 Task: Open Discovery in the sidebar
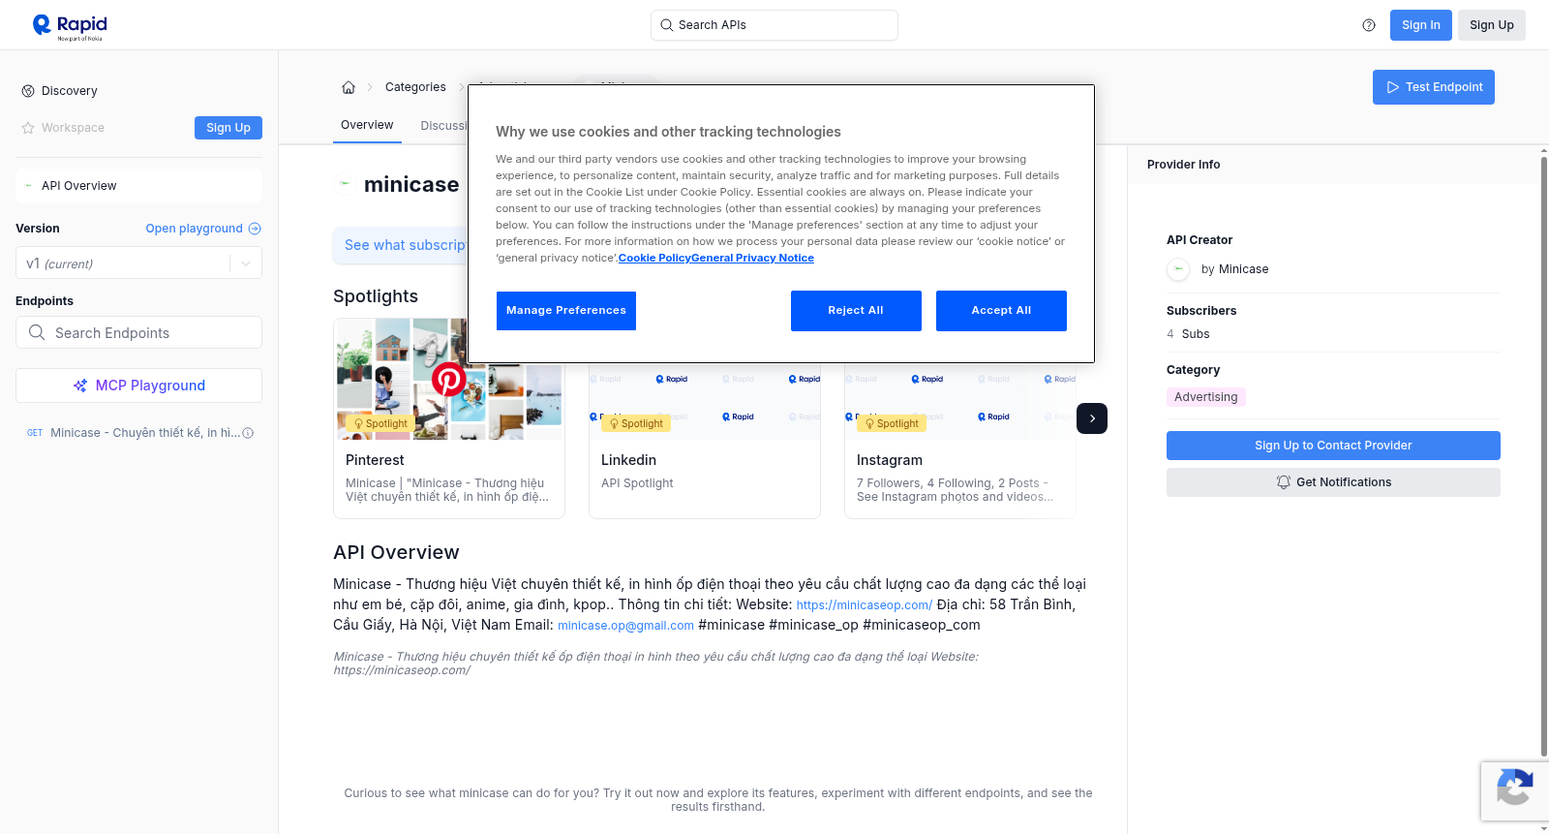tap(69, 91)
